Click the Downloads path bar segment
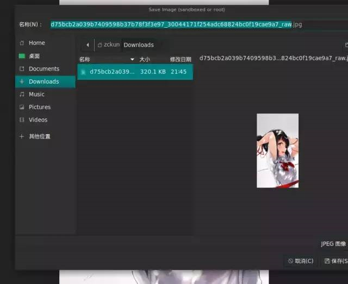 tap(139, 45)
